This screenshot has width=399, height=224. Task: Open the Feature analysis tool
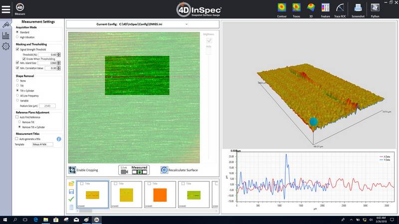325,10
